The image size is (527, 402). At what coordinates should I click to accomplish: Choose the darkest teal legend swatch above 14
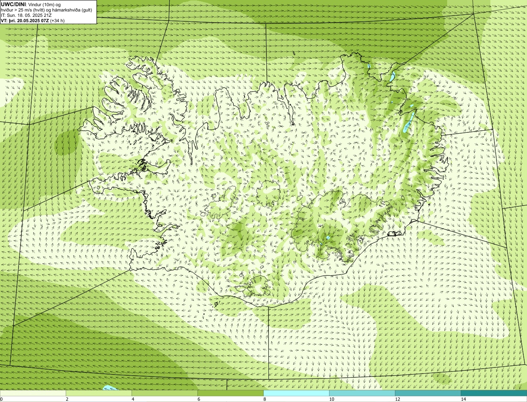coord(494,393)
